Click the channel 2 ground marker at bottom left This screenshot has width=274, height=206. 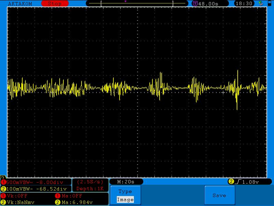pyautogui.click(x=3, y=177)
